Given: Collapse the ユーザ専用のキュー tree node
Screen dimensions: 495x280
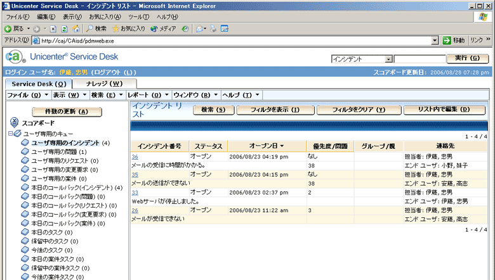Looking at the screenshot, I should pyautogui.click(x=10, y=134).
